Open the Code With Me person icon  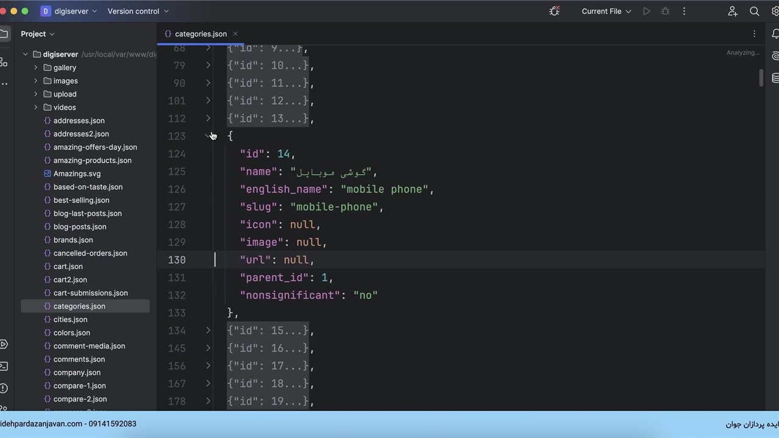(733, 11)
